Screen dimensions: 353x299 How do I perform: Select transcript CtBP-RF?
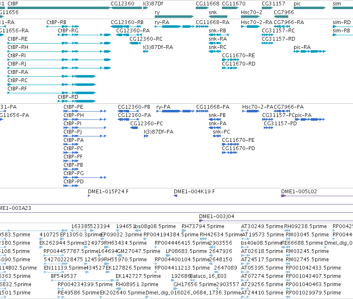pos(51,93)
